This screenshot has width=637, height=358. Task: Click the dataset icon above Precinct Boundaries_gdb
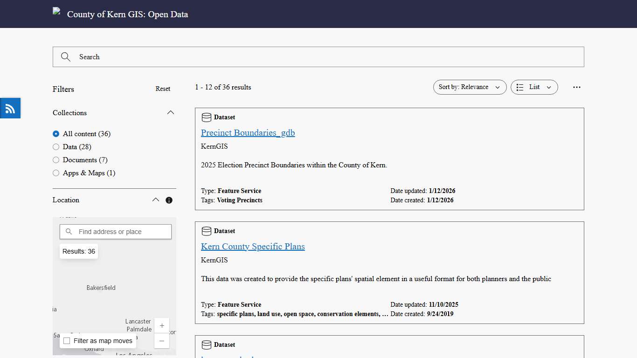[x=206, y=117]
